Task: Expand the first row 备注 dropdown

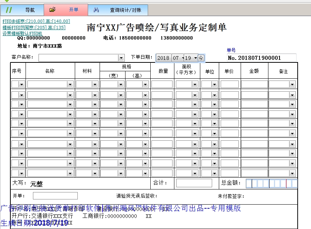Action: (292, 85)
